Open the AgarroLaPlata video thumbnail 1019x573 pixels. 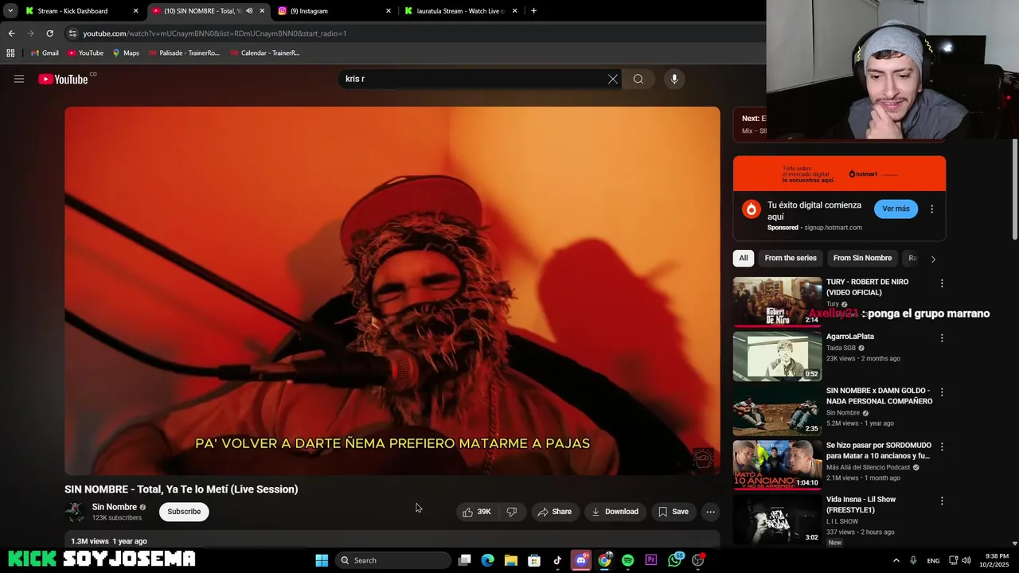coord(777,357)
